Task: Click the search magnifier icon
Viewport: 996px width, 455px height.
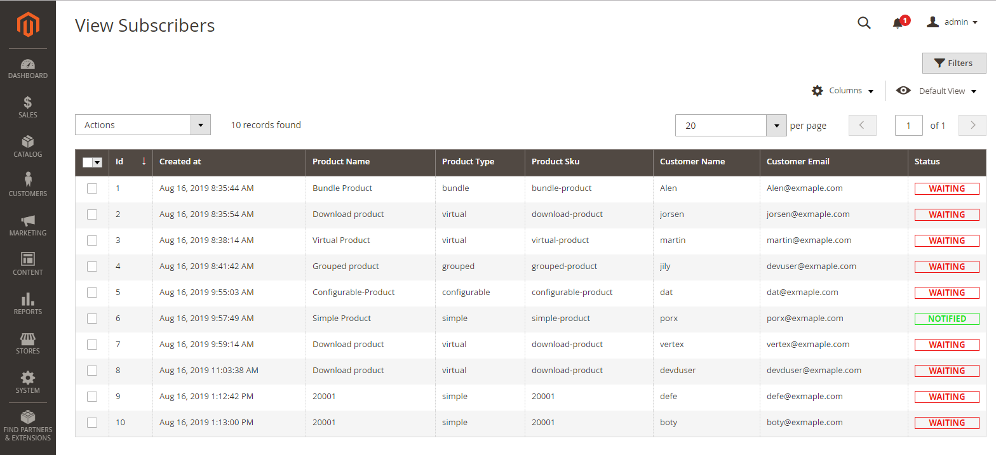Action: click(x=864, y=23)
